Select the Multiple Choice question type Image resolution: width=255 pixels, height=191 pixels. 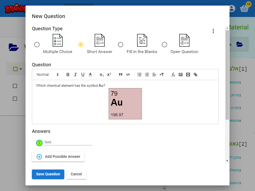click(37, 45)
